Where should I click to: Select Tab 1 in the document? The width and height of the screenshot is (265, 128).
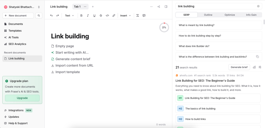(x=77, y=6)
